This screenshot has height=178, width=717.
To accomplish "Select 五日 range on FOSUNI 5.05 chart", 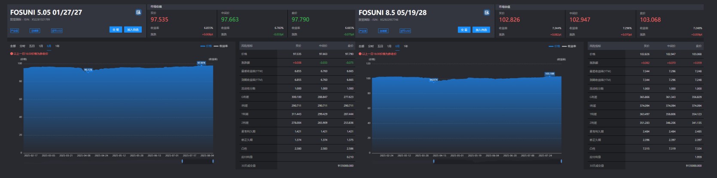I will coord(32,46).
